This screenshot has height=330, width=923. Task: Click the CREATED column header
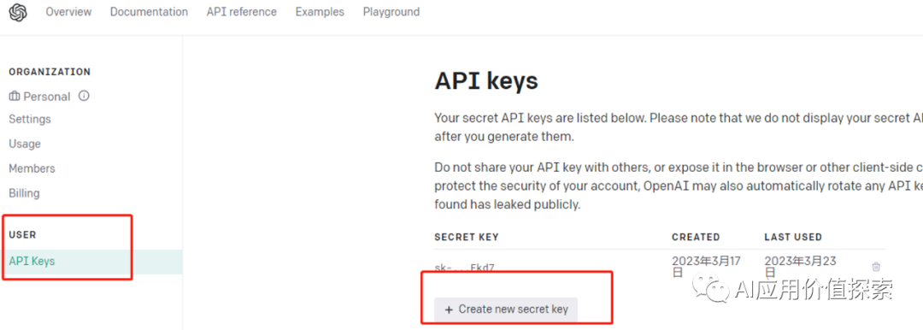696,237
